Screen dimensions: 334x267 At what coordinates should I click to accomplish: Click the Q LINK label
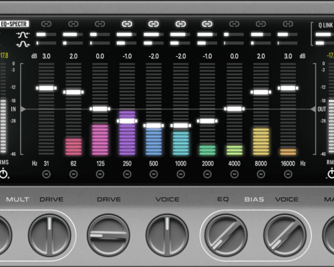[x=325, y=25]
